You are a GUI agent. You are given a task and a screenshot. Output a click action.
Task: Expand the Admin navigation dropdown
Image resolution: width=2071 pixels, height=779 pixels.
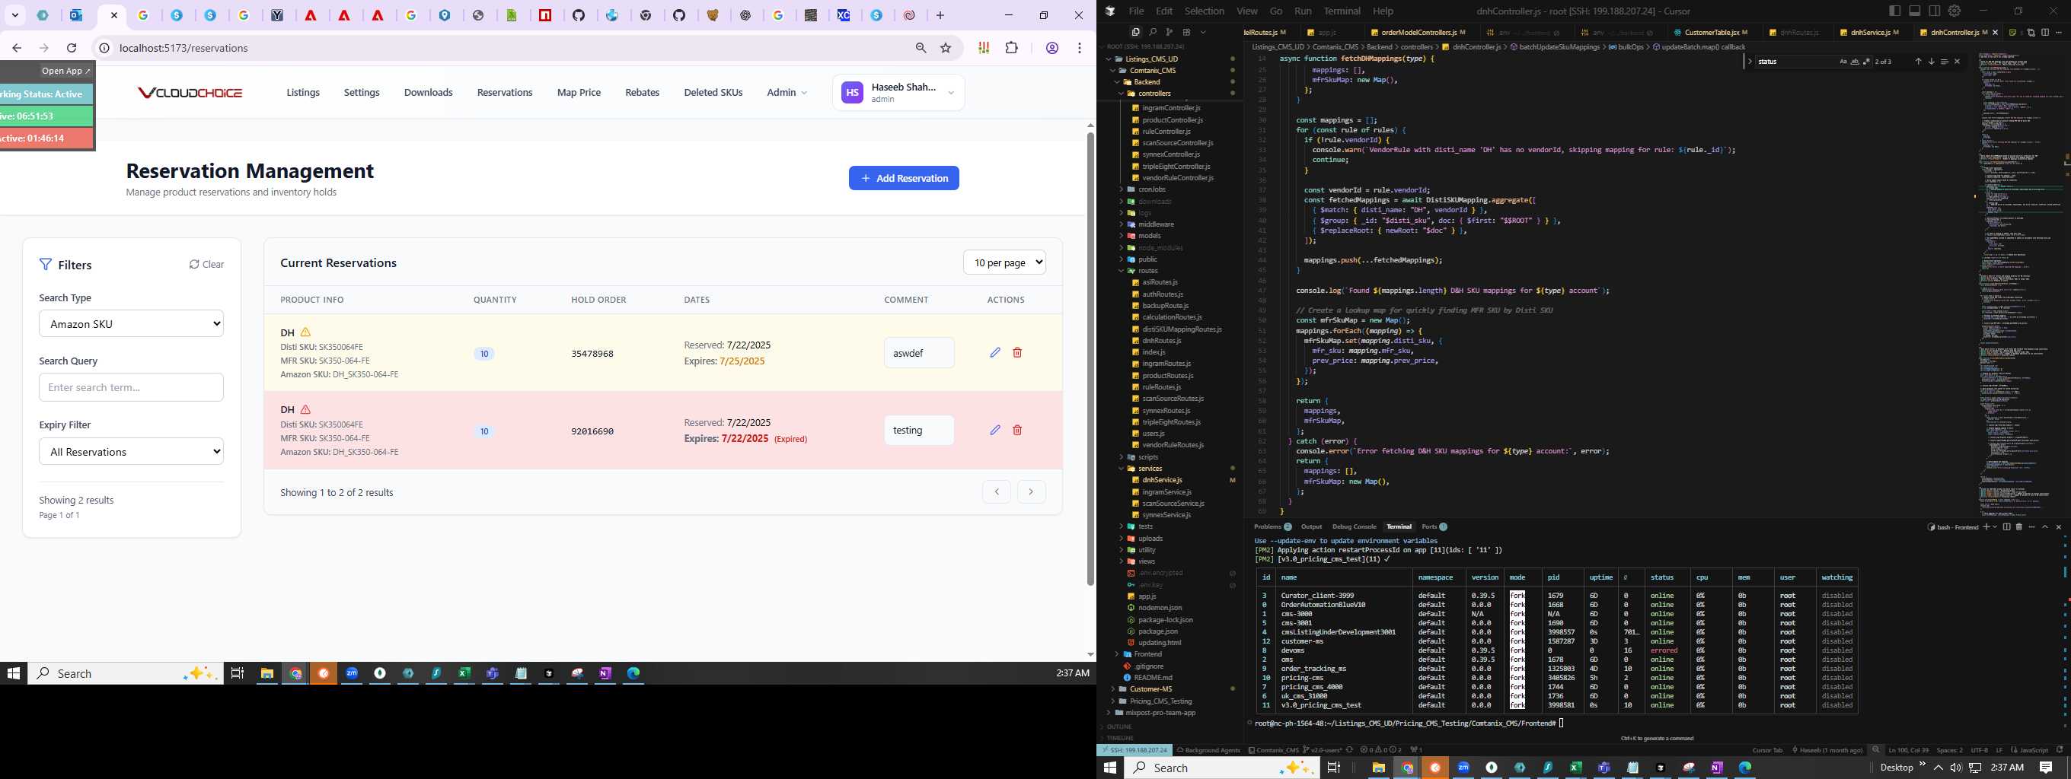(787, 92)
